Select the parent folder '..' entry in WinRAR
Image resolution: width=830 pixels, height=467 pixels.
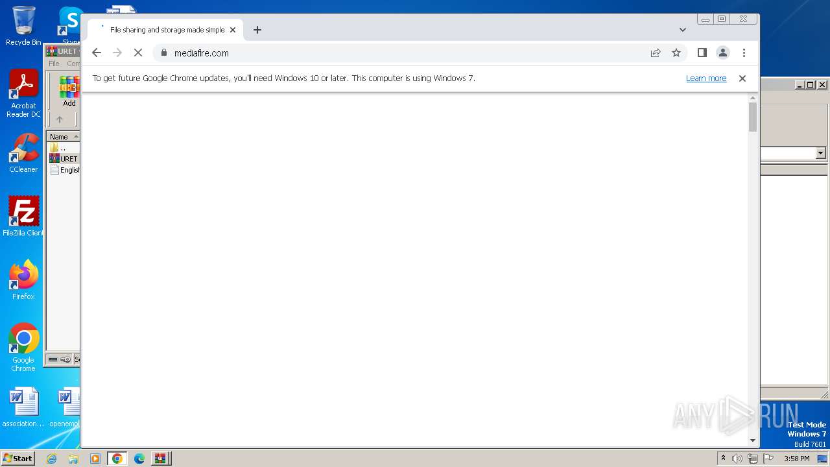coord(64,148)
